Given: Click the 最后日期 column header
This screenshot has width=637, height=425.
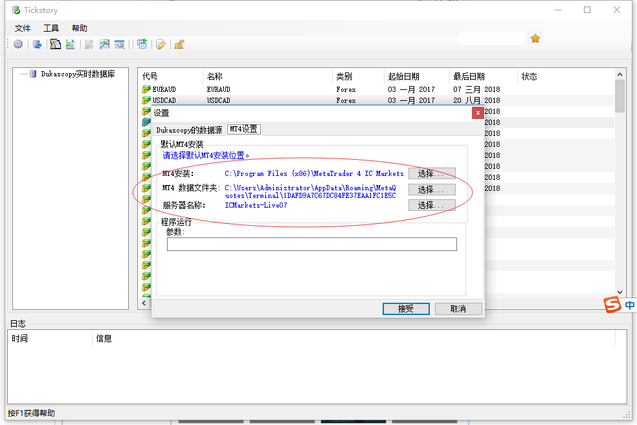Looking at the screenshot, I should 483,76.
